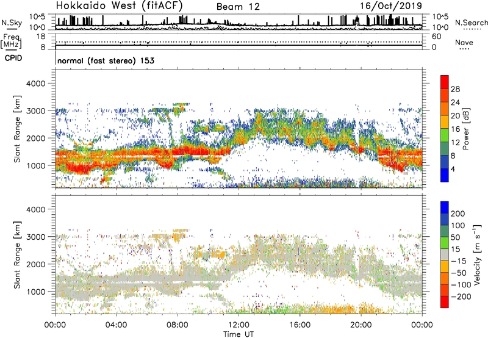
Task: Click the velocity scale value "-15"
Action: 459,261
